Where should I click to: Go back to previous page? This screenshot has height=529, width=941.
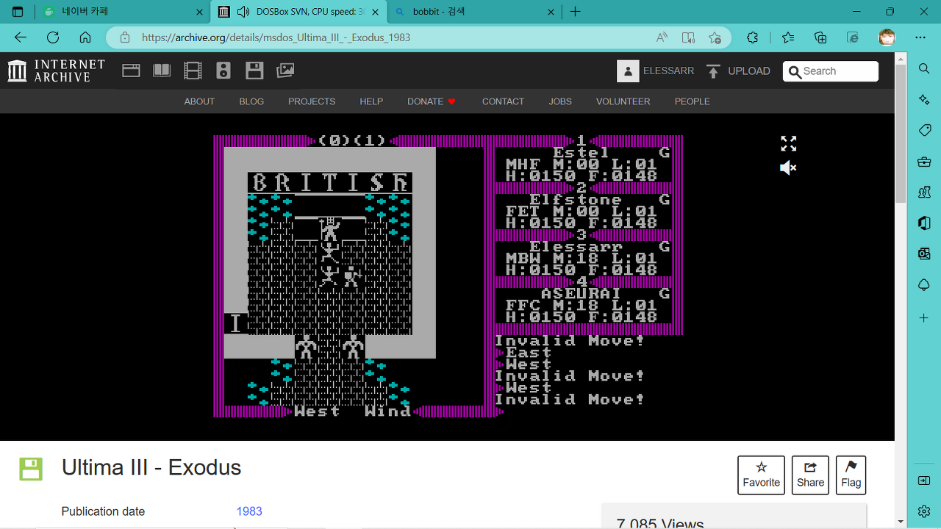point(21,37)
